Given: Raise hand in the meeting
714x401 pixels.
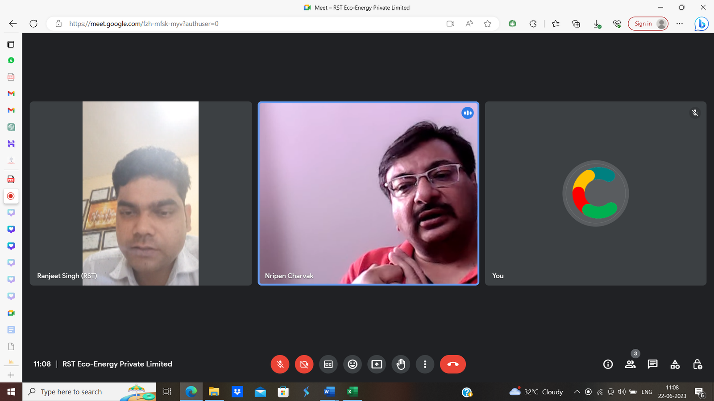Looking at the screenshot, I should [x=401, y=364].
